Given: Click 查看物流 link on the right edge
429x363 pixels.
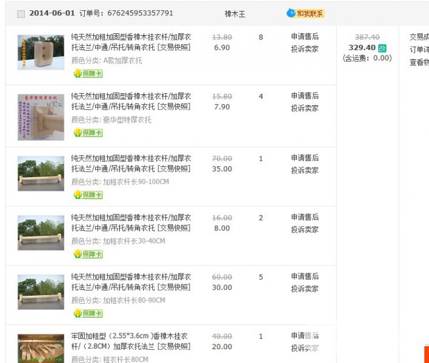Looking at the screenshot, I should [x=419, y=62].
